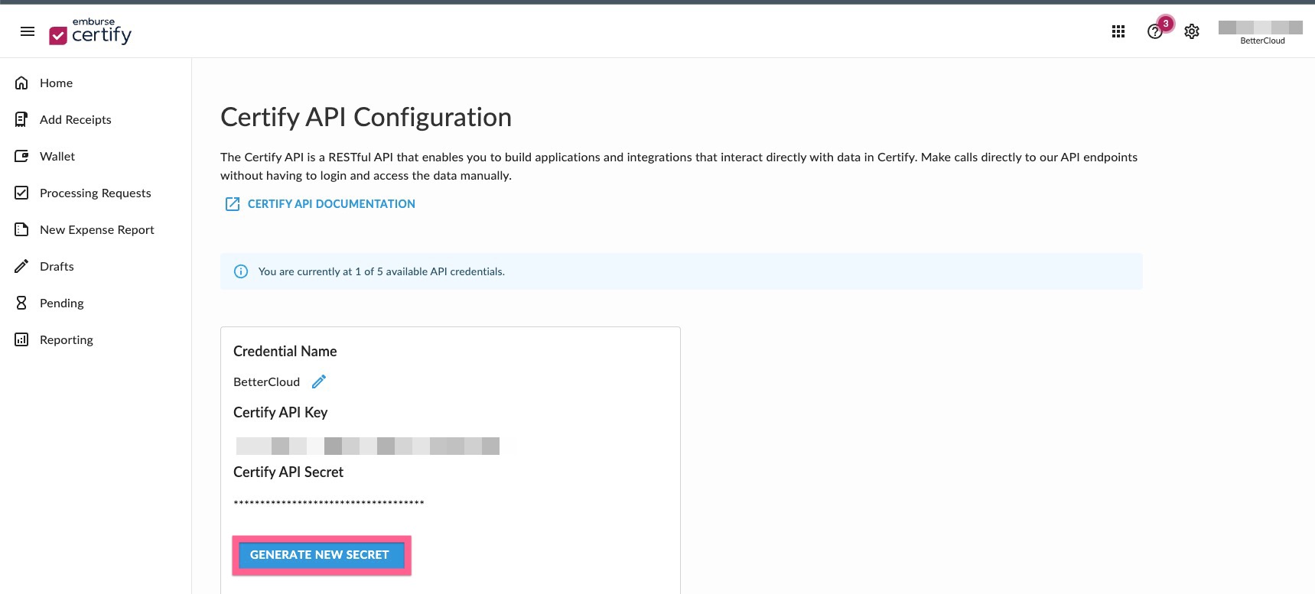Navigate to Processing Requests

coord(95,193)
